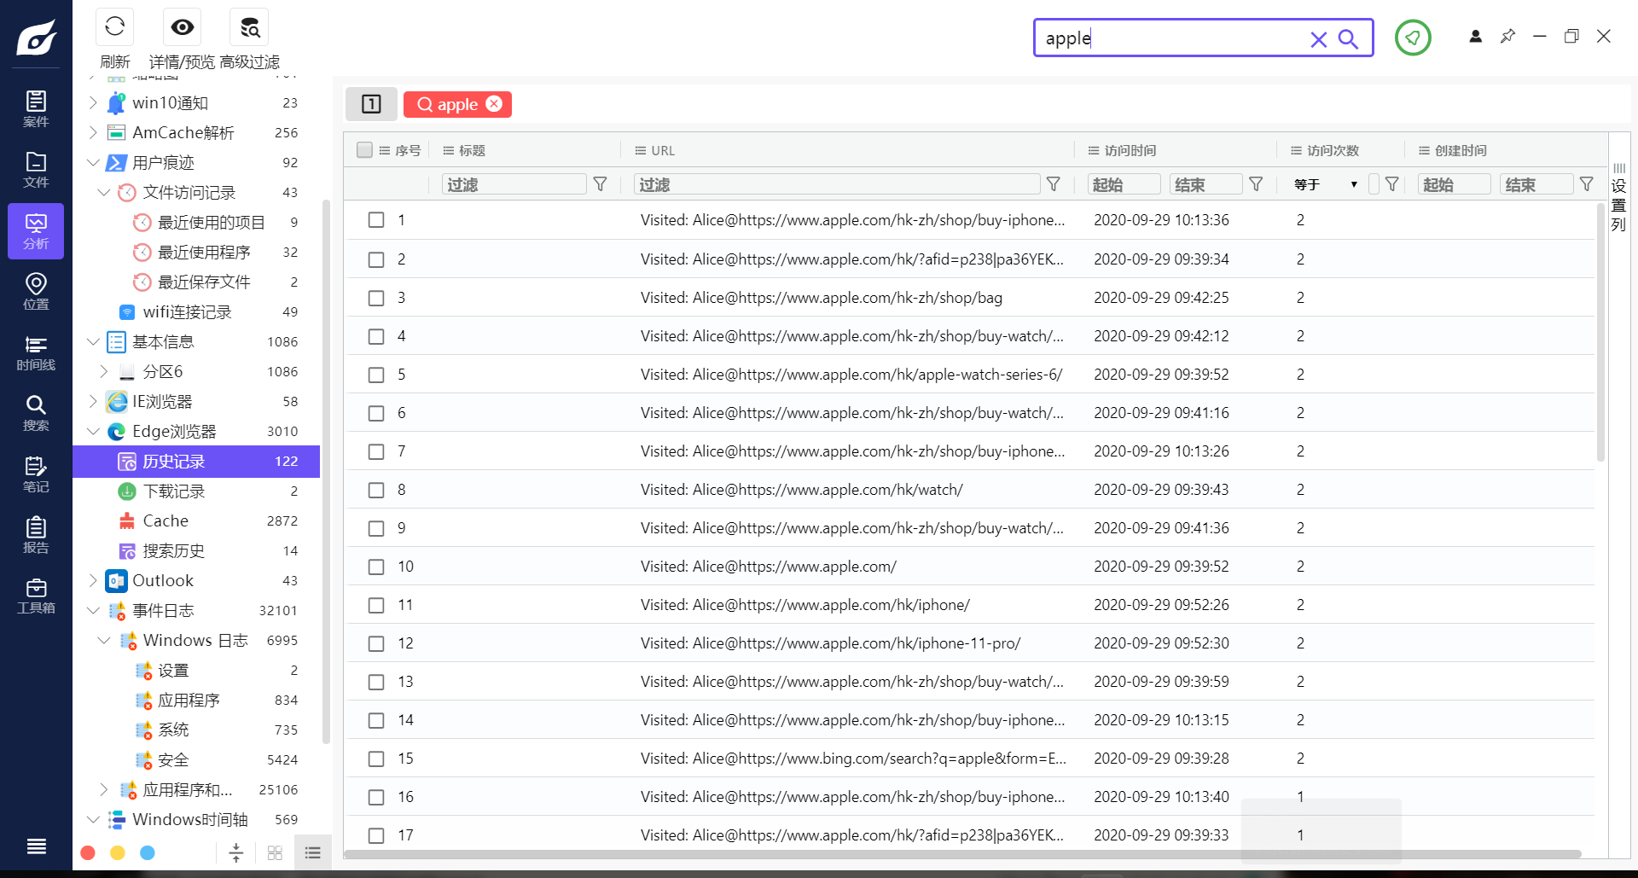The width and height of the screenshot is (1638, 878).
Task: Sort by the URL column header
Action: click(x=662, y=150)
